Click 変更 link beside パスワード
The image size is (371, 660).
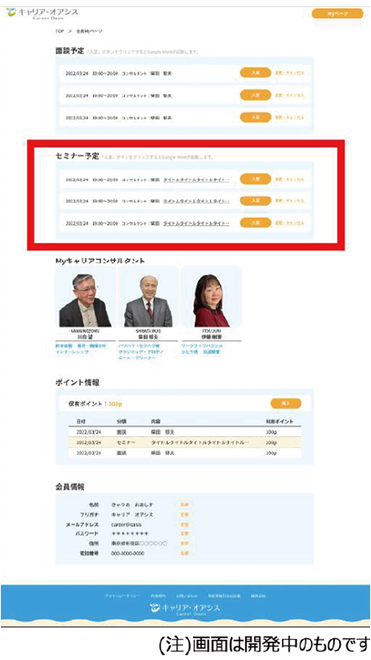[184, 533]
